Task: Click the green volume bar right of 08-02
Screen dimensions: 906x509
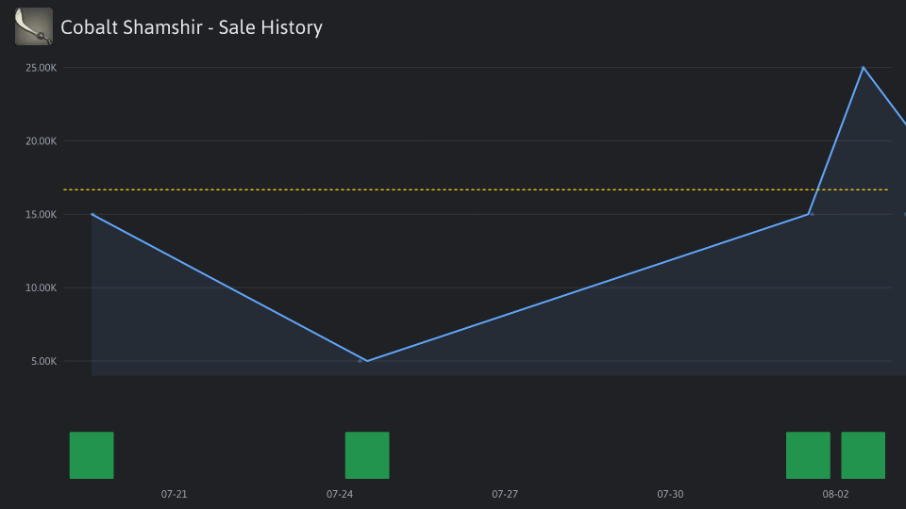Action: [864, 454]
